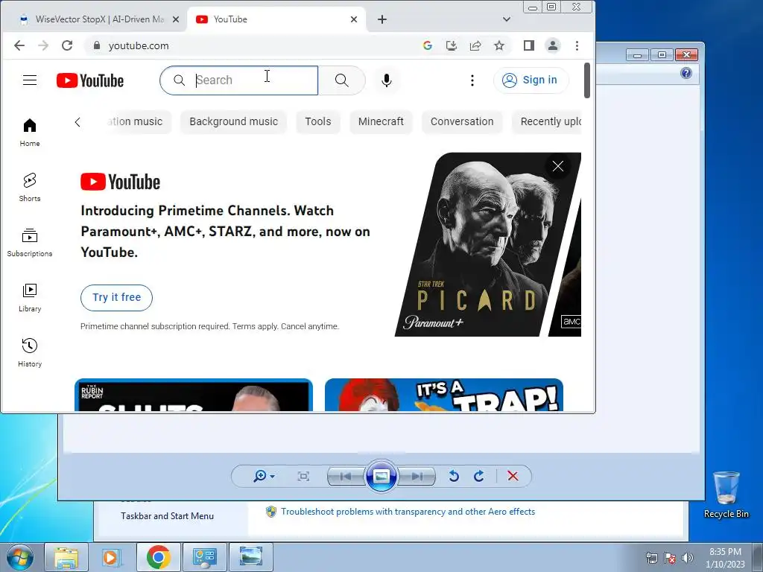This screenshot has width=763, height=572.
Task: Open the Recycle Bin on desktop
Action: (x=726, y=495)
